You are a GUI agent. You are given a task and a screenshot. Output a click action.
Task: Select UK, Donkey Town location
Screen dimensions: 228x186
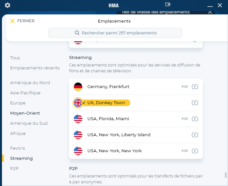click(136, 103)
